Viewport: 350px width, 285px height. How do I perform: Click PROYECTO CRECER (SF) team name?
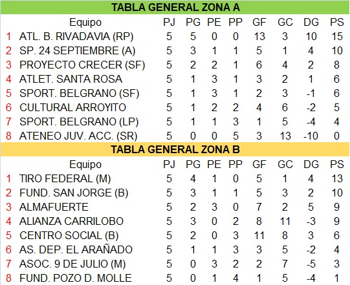pos(82,65)
